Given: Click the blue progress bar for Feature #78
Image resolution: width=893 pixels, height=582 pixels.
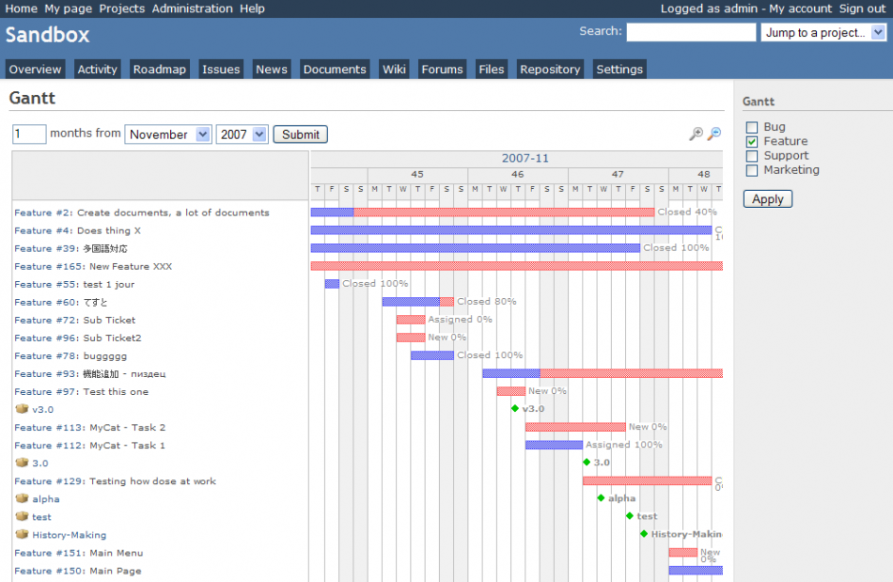Looking at the screenshot, I should [431, 355].
